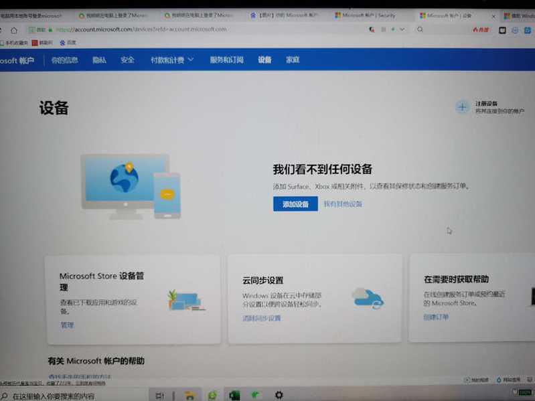Open the green bird icon on the taskbar
535x401 pixels.
pyautogui.click(x=256, y=395)
